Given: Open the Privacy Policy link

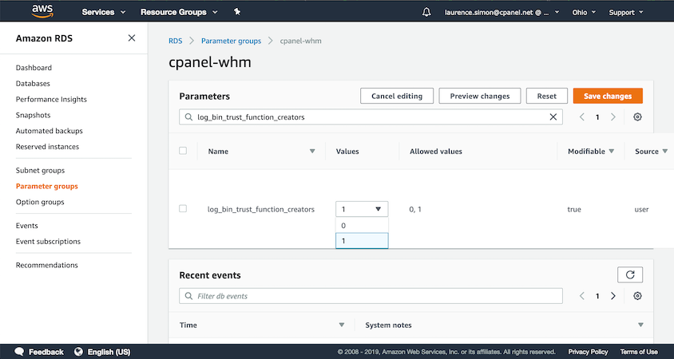Looking at the screenshot, I should (x=588, y=352).
